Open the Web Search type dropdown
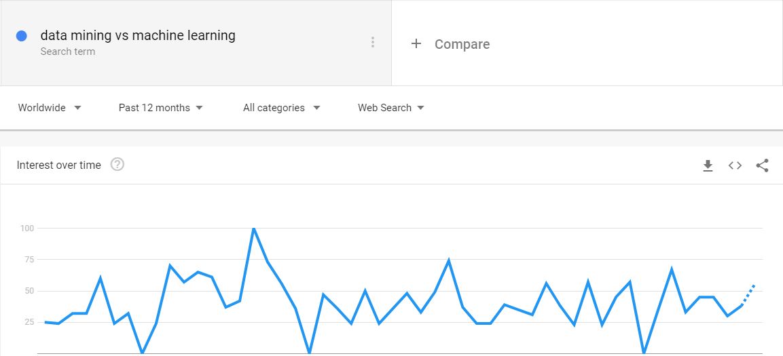 [391, 108]
